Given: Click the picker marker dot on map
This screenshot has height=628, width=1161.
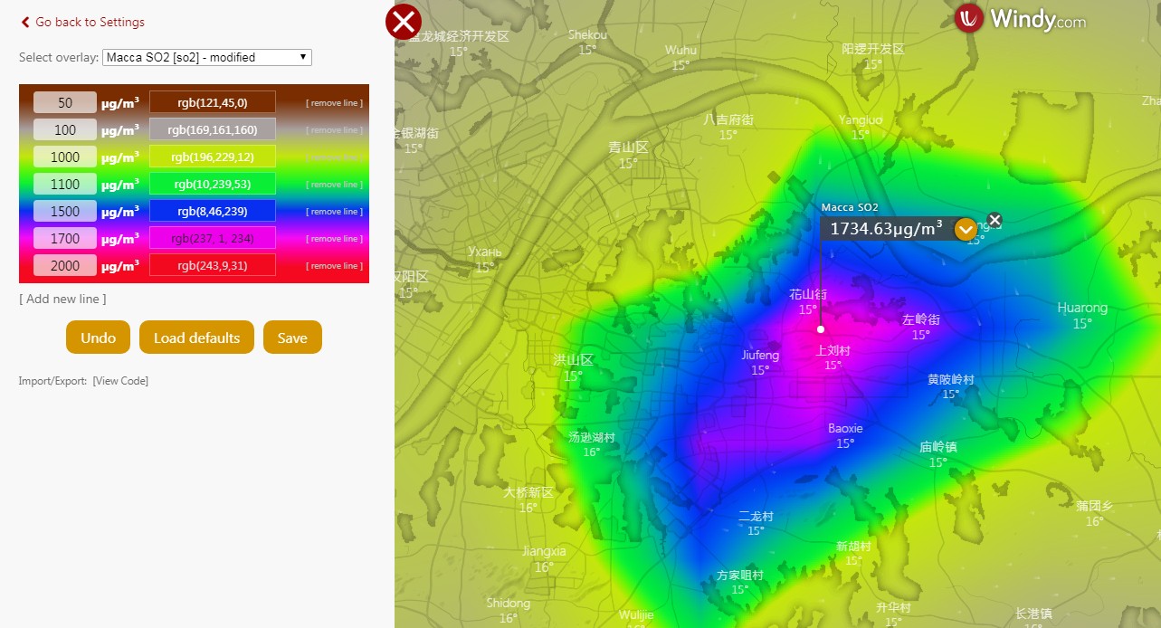Looking at the screenshot, I should pos(821,329).
